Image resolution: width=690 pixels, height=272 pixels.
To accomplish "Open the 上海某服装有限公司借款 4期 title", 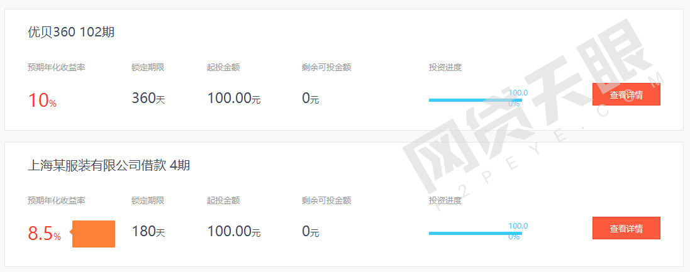I will point(109,165).
